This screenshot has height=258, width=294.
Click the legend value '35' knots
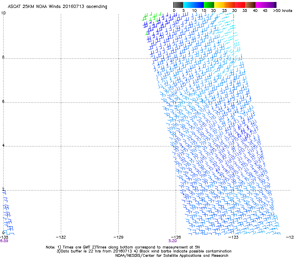pos(245,11)
